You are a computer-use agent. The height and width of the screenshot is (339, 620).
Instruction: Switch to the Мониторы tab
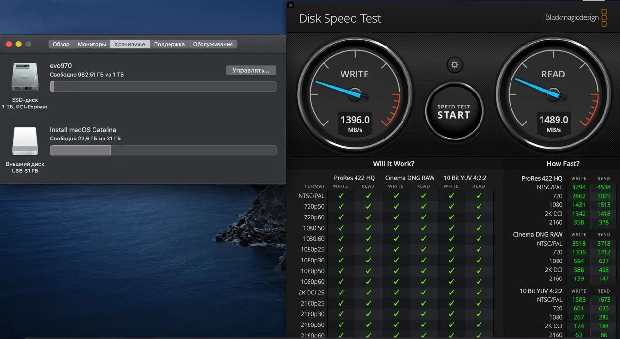pos(92,44)
